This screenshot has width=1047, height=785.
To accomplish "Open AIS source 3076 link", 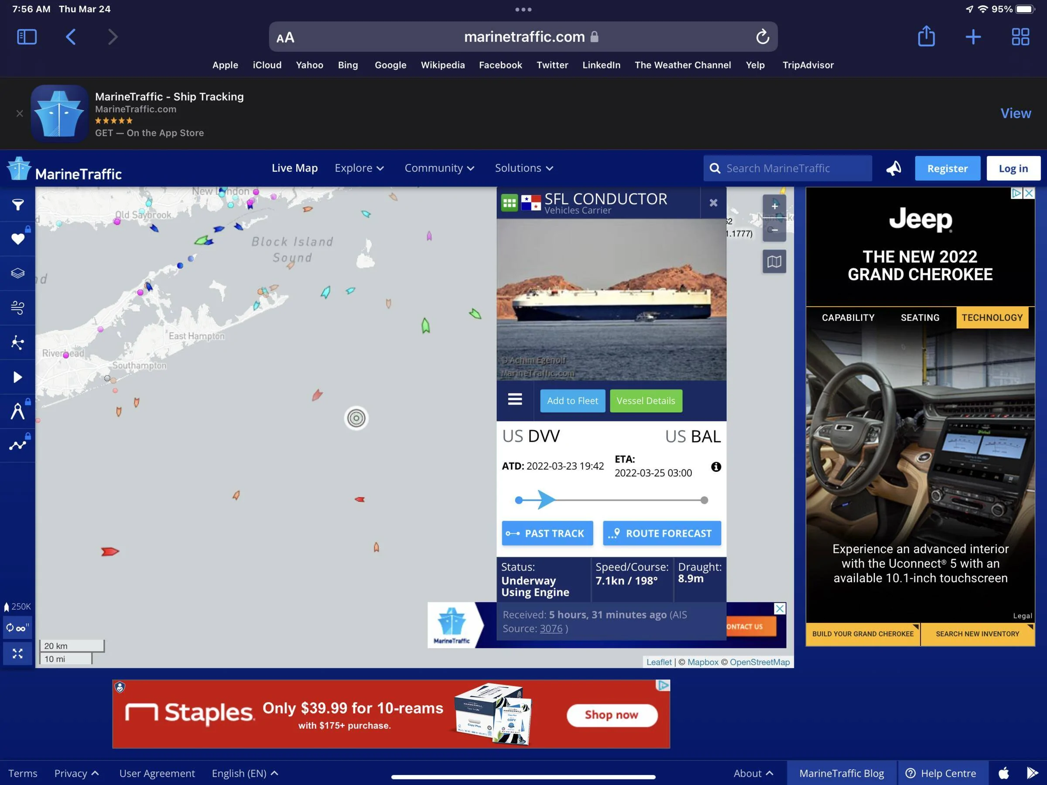I will pos(551,628).
